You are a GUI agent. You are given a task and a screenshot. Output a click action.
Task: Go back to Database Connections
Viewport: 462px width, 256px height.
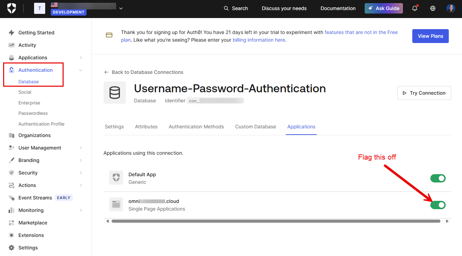(x=144, y=72)
